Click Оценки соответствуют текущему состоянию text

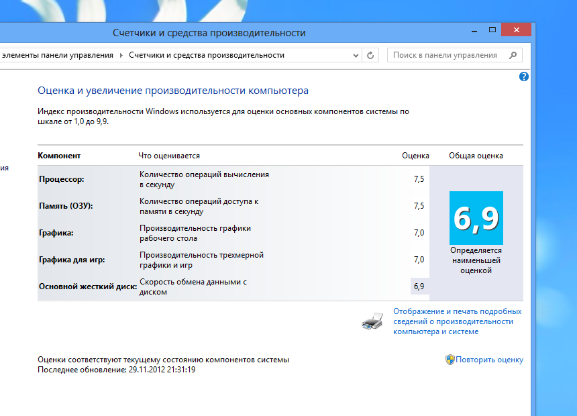tap(164, 360)
